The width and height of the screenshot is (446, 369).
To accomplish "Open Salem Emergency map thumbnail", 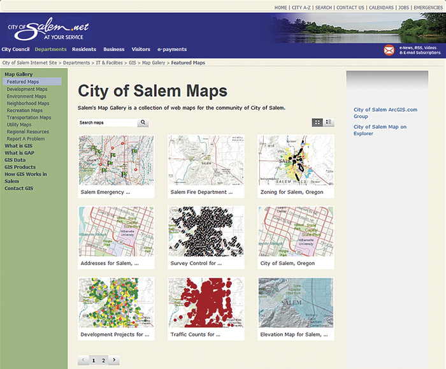I will (x=116, y=160).
